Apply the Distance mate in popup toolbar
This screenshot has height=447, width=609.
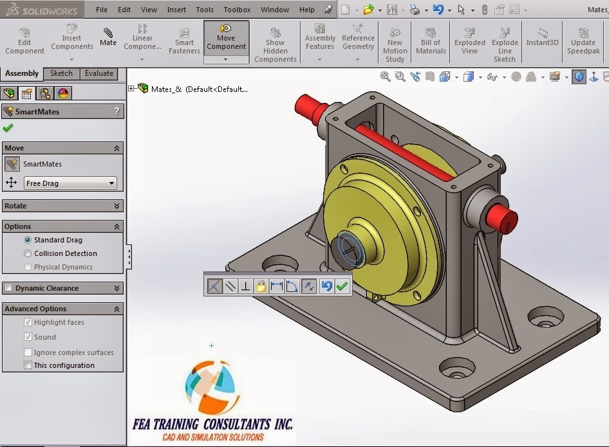[277, 286]
